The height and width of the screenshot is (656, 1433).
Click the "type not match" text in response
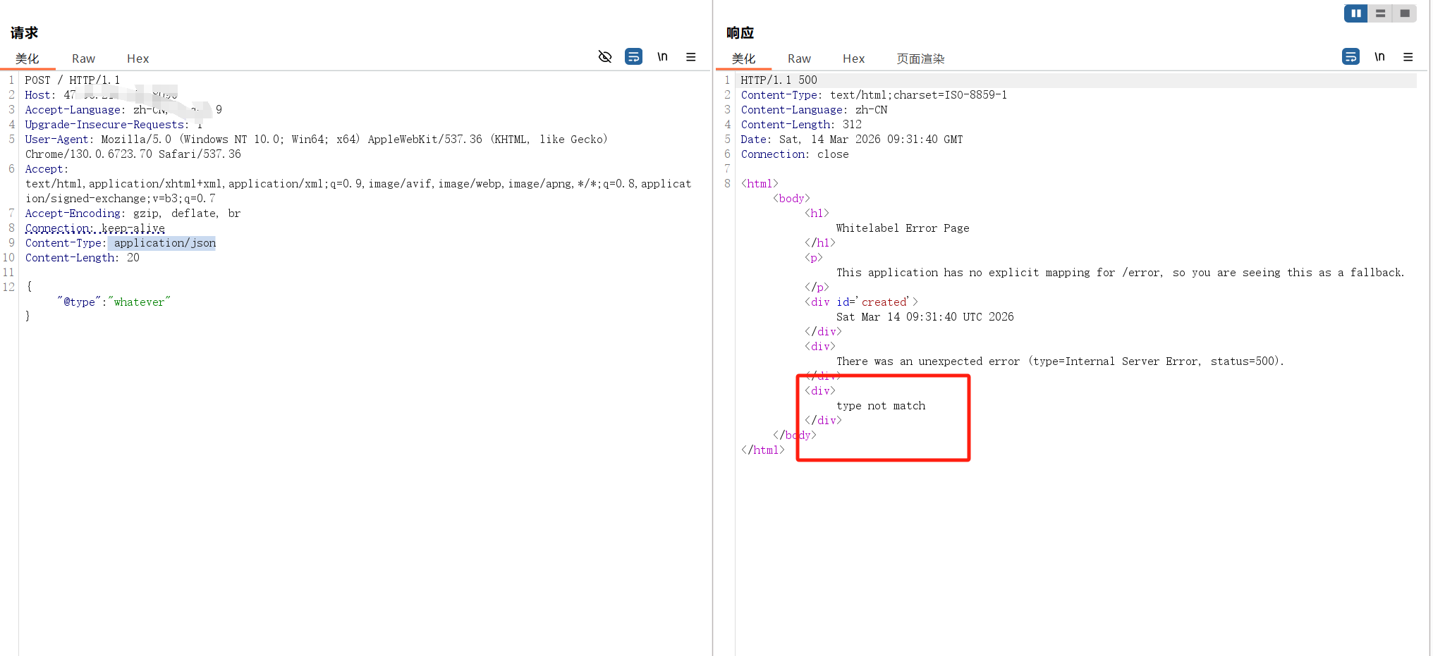881,406
